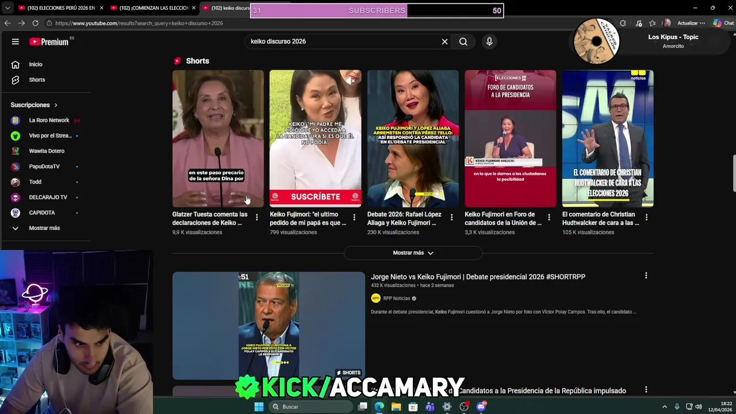This screenshot has height=414, width=736.
Task: Switch to ¡COMIENZAN LAS ELECCION... tab
Action: click(152, 8)
